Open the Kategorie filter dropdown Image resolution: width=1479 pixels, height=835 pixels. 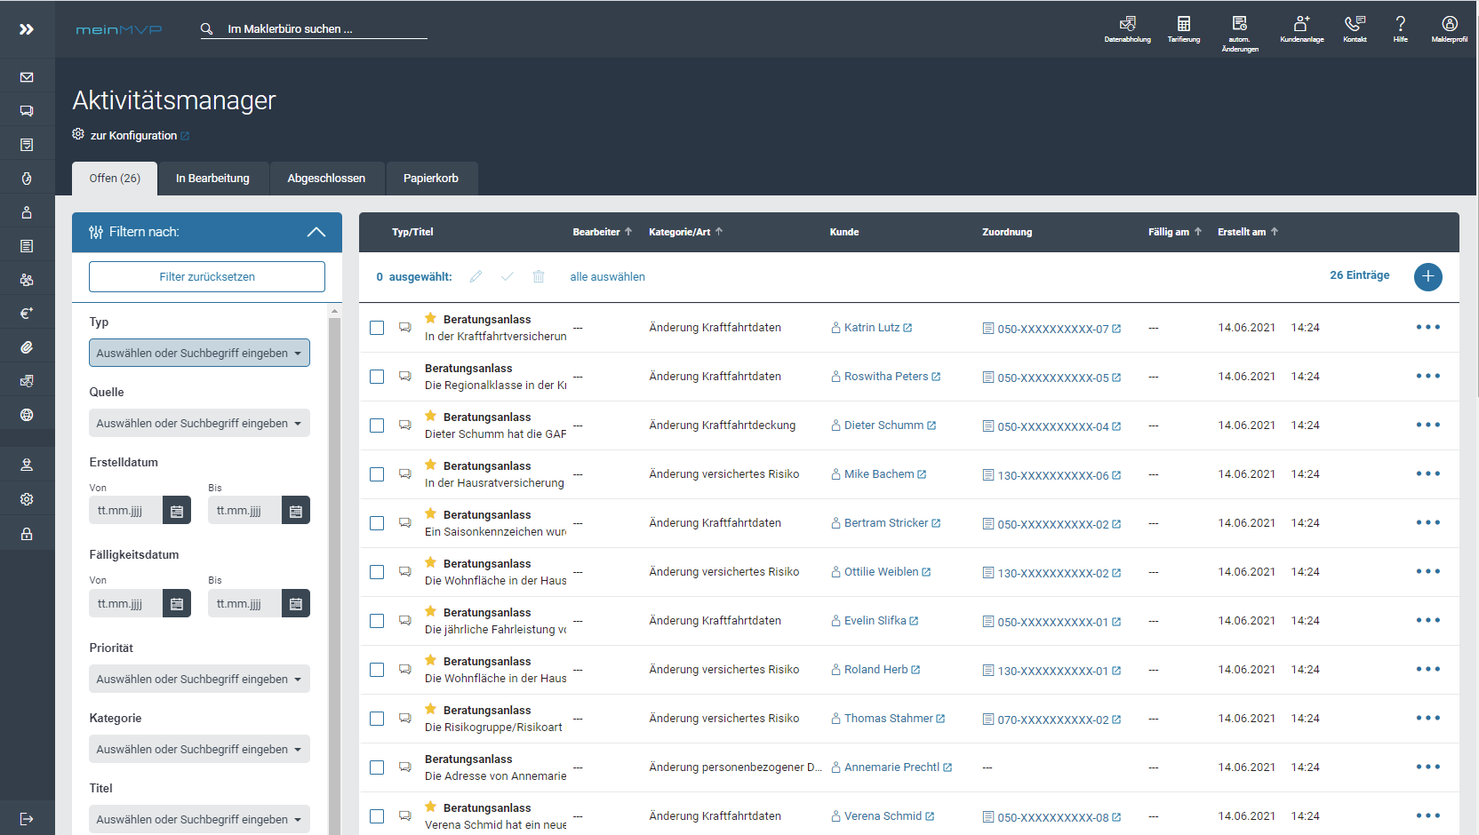(x=199, y=749)
